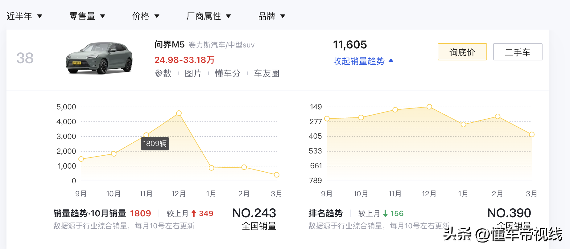
Task: Collapse the 收起销量趋势 sales trend section
Action: point(363,61)
